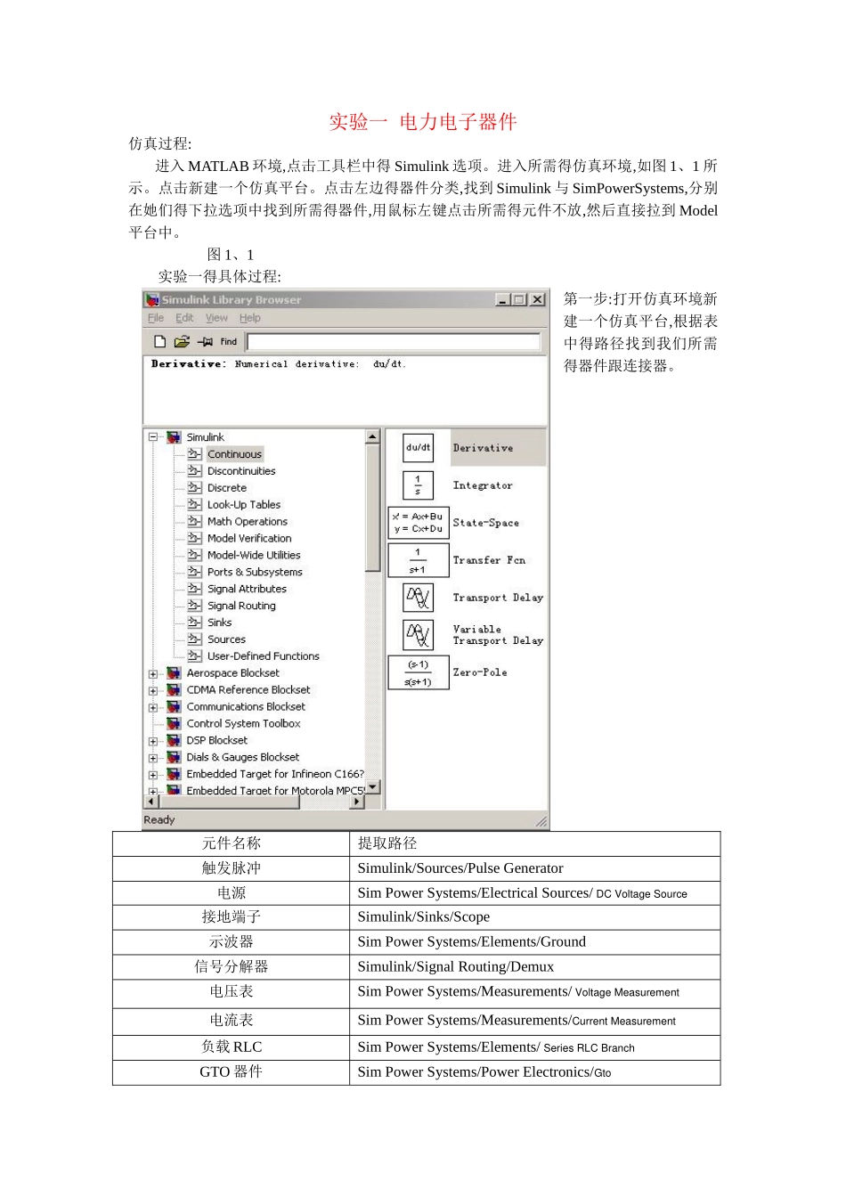Expand the Aerospace Blockset node
Screen dimensions: 846x1197
pyautogui.click(x=153, y=674)
